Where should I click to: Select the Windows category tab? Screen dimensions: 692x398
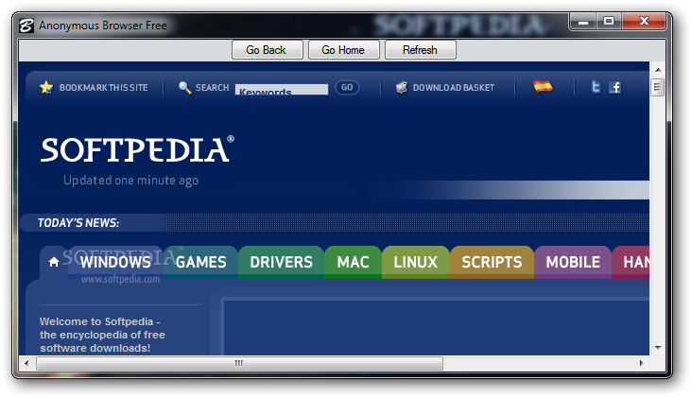pos(115,262)
